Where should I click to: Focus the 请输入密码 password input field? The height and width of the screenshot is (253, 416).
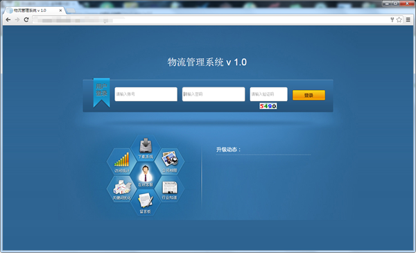tap(214, 94)
